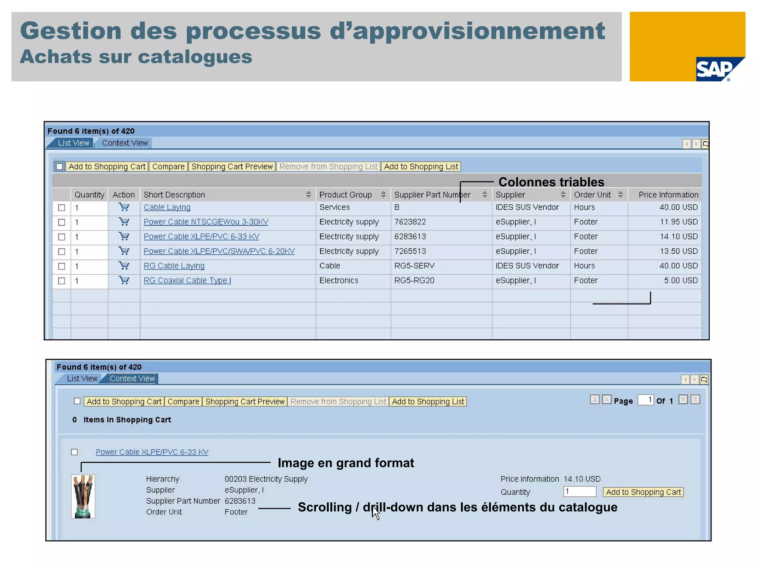This screenshot has height=568, width=757.
Task: Click Add to Shopping Cart in the Context View toolbar
Action: coord(124,402)
